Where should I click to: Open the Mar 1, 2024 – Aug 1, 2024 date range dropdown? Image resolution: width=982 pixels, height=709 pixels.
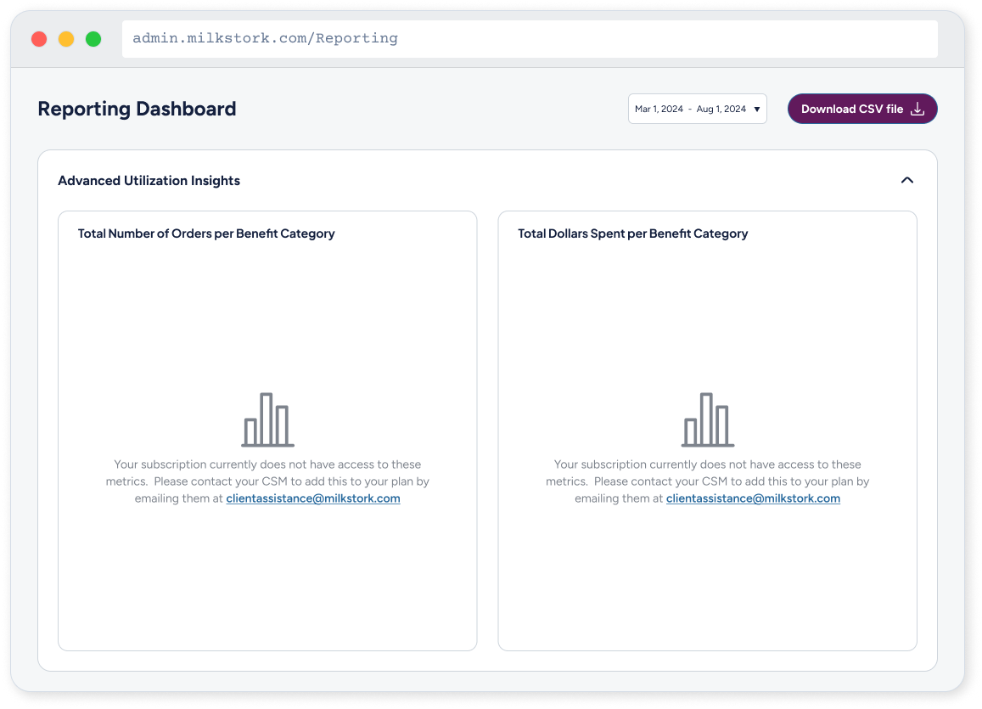697,109
